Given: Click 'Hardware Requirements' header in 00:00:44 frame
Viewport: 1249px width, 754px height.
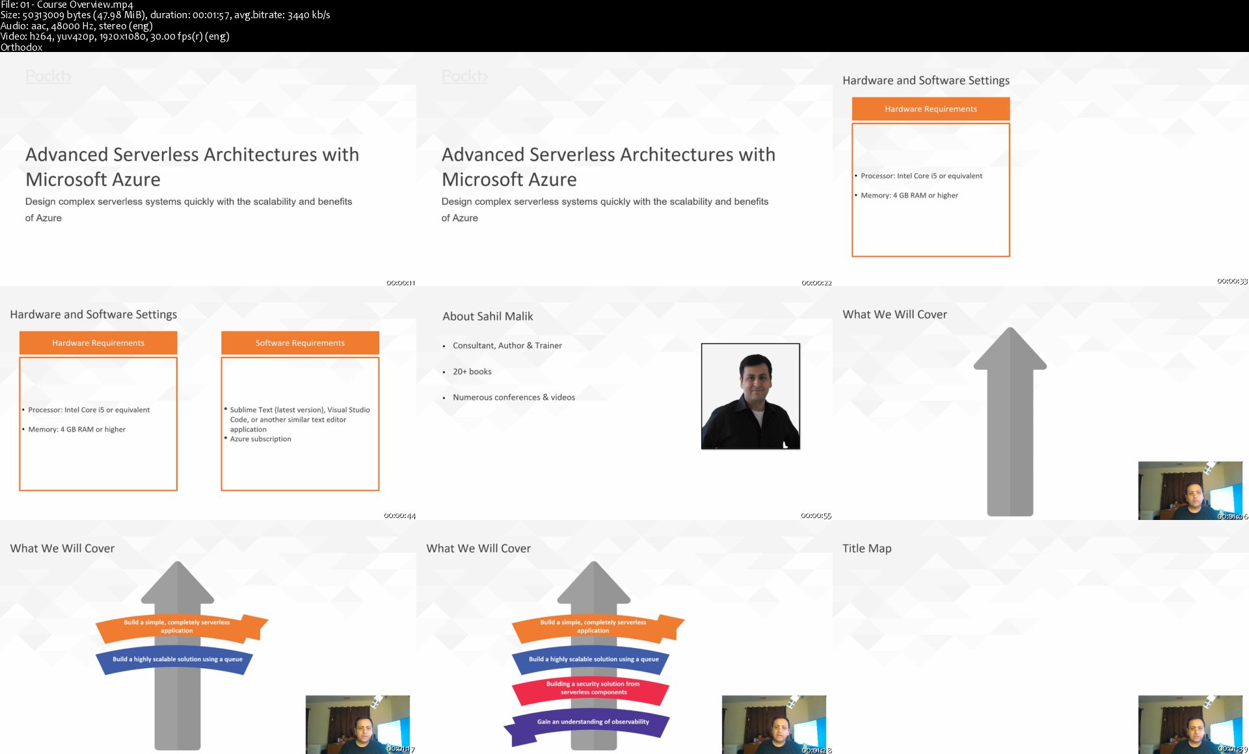Looking at the screenshot, I should [98, 343].
